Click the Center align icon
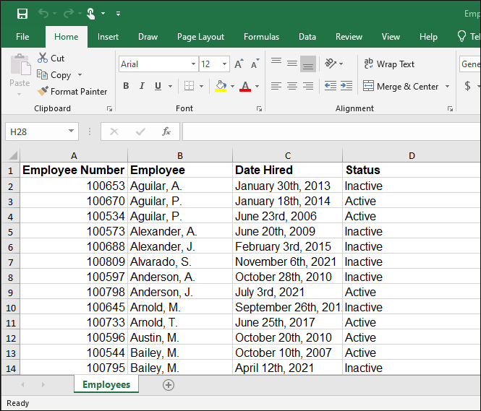Screen dimensions: 481x411 291,86
